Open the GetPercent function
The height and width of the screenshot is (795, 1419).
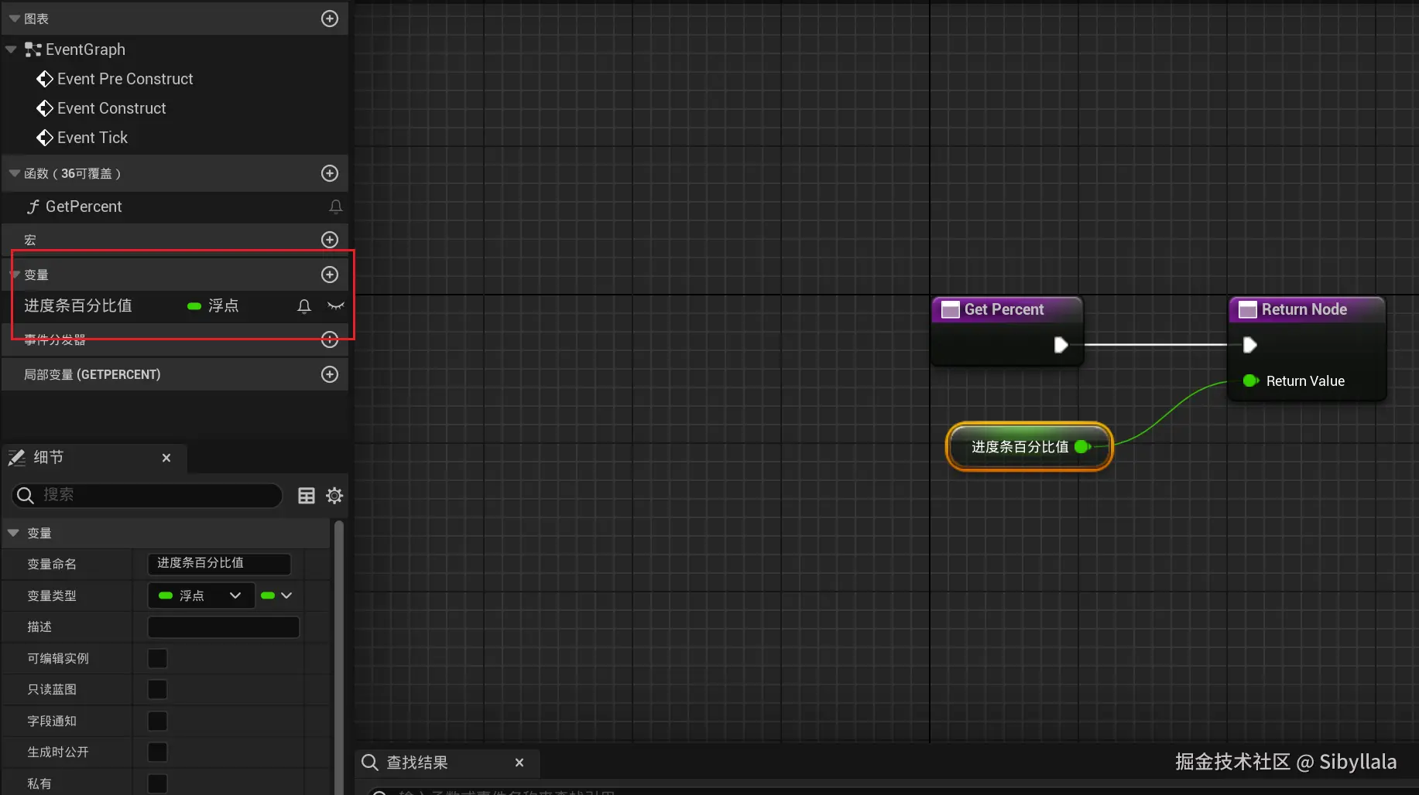coord(84,206)
